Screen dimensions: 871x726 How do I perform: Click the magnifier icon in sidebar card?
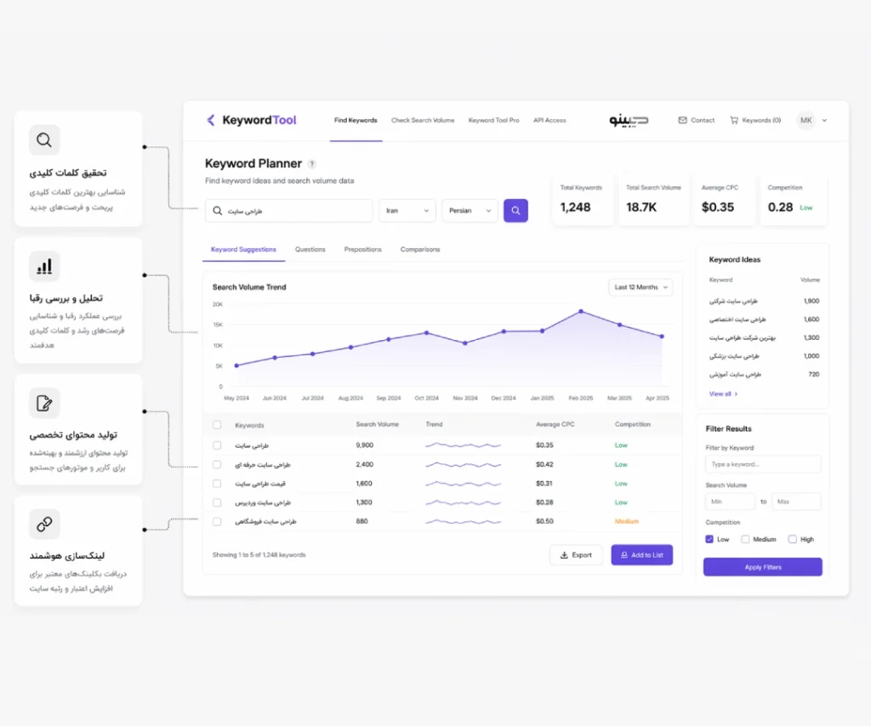coord(44,140)
